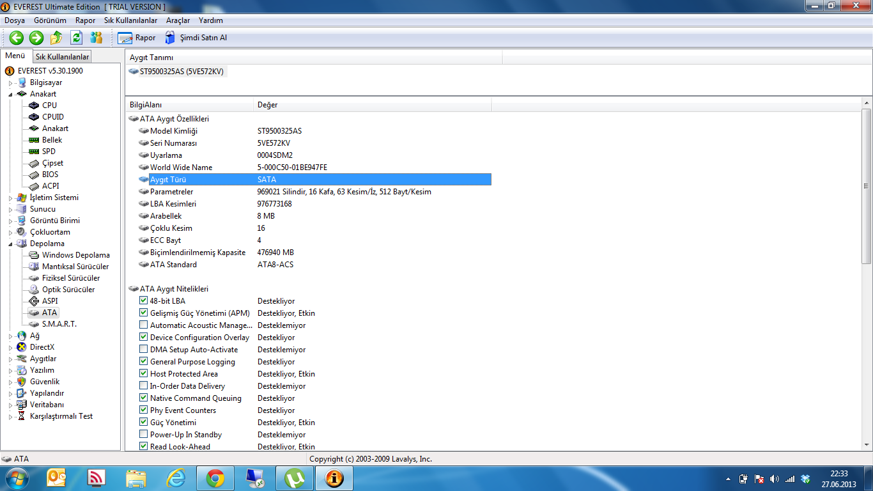Switch to the Sık Kullanılanlar tab
The height and width of the screenshot is (491, 873).
click(62, 57)
